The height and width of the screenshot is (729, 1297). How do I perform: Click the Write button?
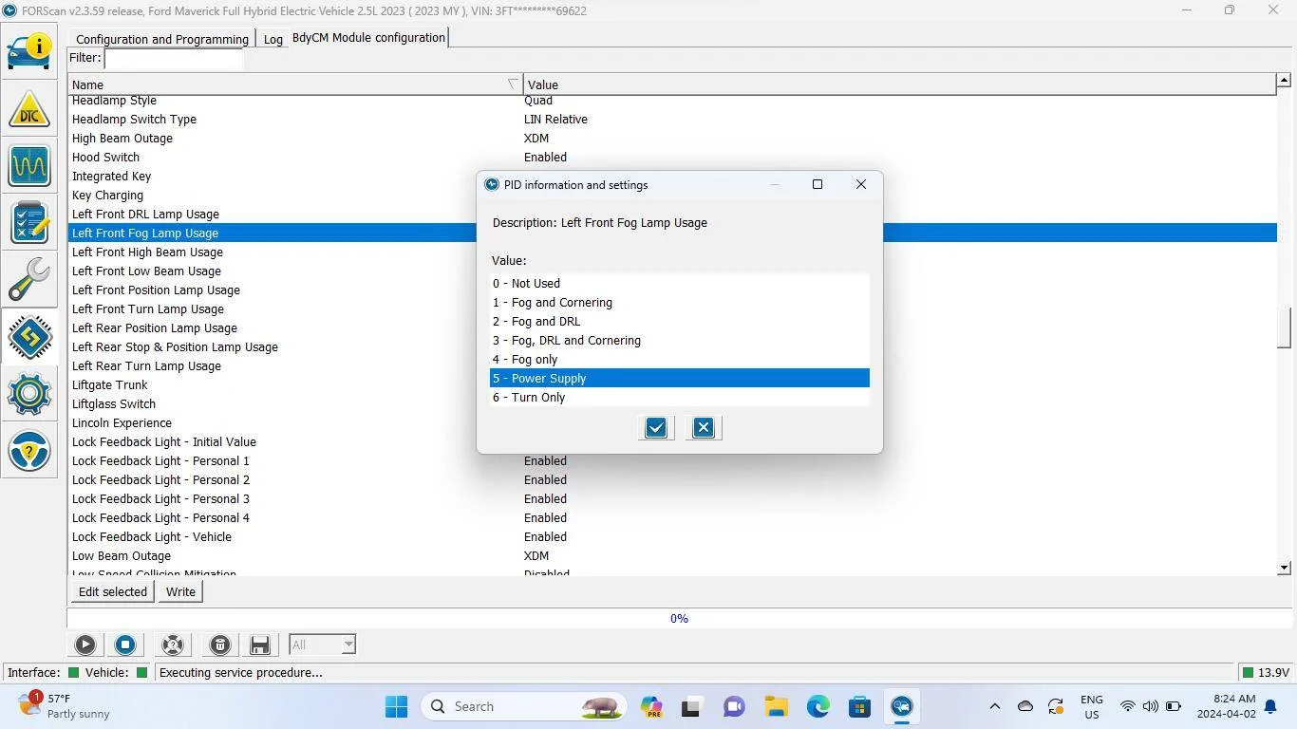pos(180,591)
